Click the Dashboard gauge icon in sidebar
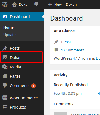This screenshot has height=115, width=100. [5, 17]
